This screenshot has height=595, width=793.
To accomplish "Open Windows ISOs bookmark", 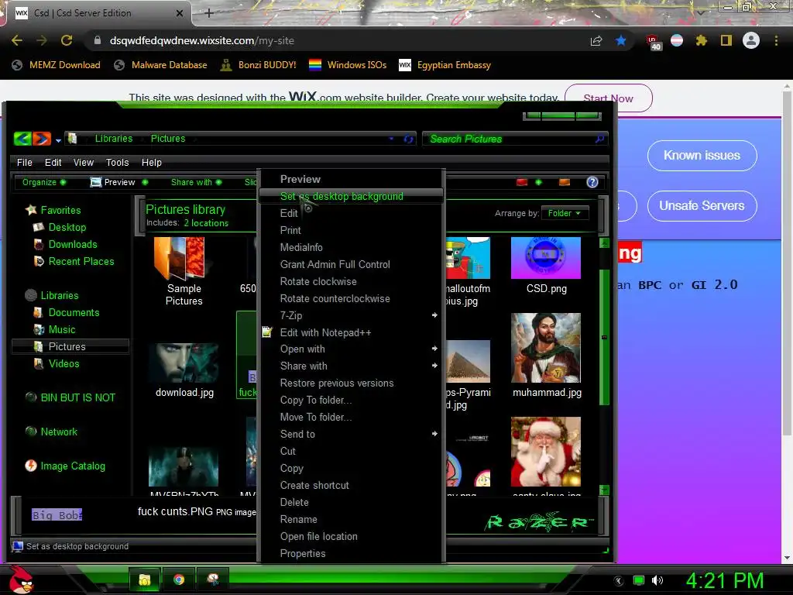I will pos(348,65).
